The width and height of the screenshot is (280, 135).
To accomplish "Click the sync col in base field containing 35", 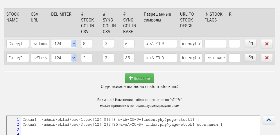I will point(129,58).
